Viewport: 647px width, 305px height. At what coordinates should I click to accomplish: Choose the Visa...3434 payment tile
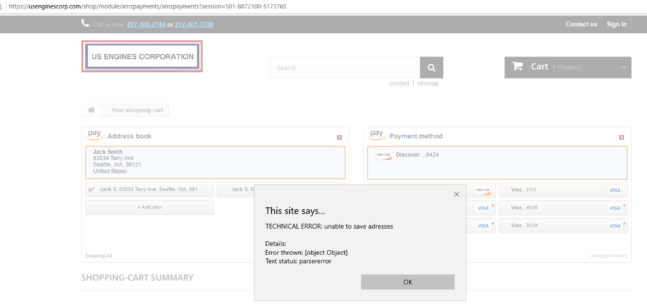pos(564,226)
